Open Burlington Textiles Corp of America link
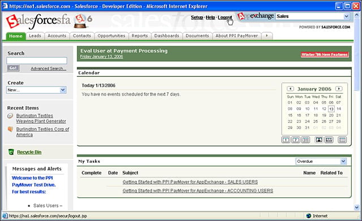362x221 pixels. point(42,132)
